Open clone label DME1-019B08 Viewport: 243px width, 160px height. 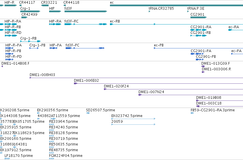pos(209,98)
